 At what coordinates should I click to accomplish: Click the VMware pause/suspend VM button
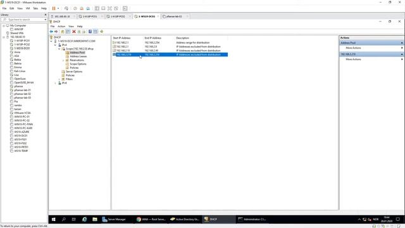coord(54,8)
